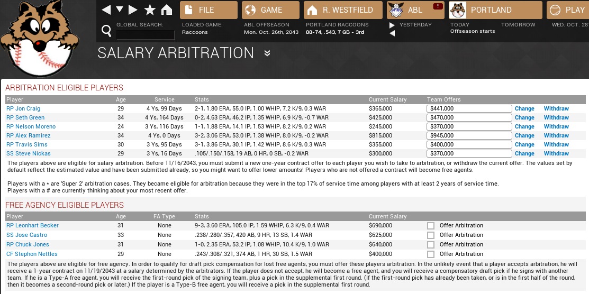Open player SS Jose Castro
This screenshot has height=294, width=589.
[26, 235]
